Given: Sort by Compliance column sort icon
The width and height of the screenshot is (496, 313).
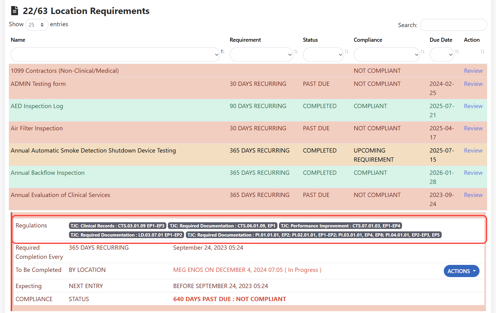Looking at the screenshot, I should [423, 51].
